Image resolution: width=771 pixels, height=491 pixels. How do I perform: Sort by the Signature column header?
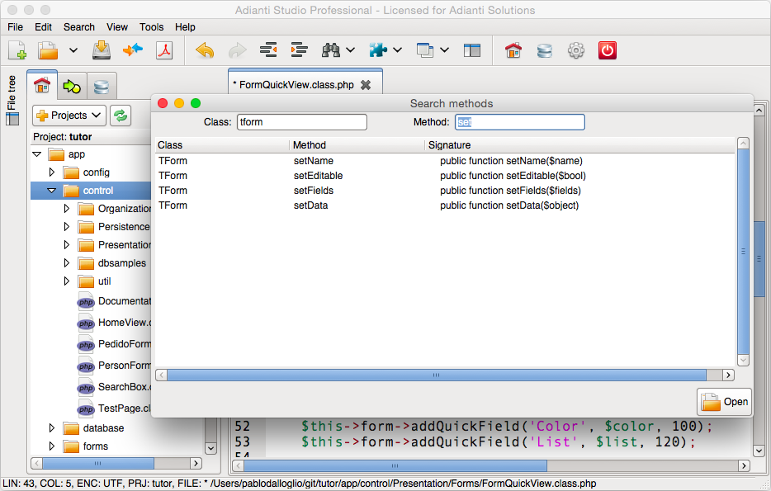(x=580, y=145)
